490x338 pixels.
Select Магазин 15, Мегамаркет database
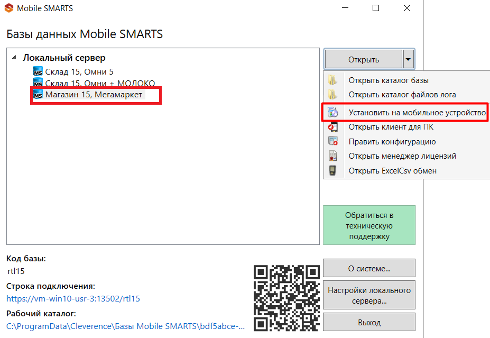tap(94, 95)
